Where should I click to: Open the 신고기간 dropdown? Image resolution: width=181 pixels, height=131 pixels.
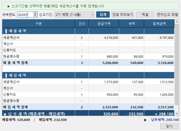click(x=75, y=15)
